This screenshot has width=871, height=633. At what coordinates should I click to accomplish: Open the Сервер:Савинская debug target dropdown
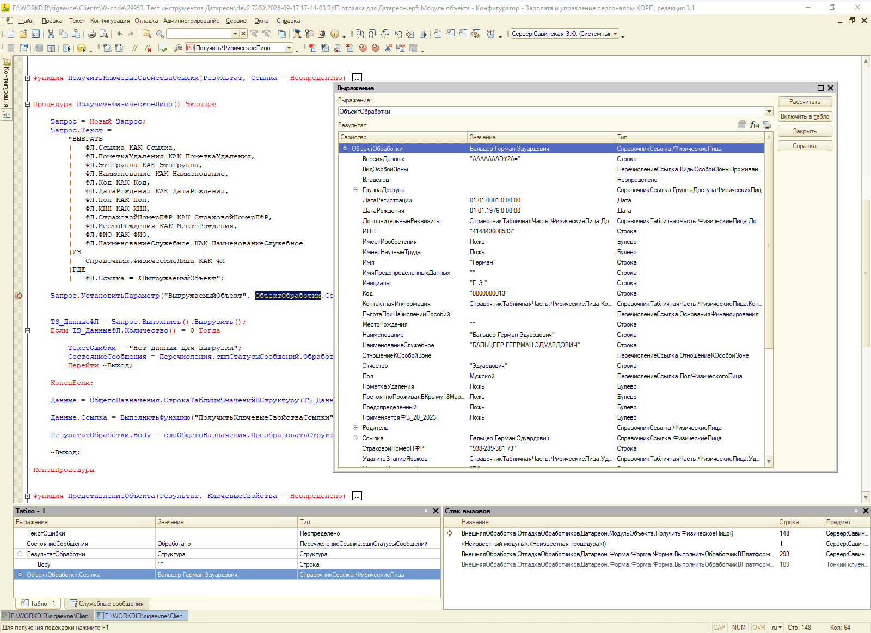point(616,34)
